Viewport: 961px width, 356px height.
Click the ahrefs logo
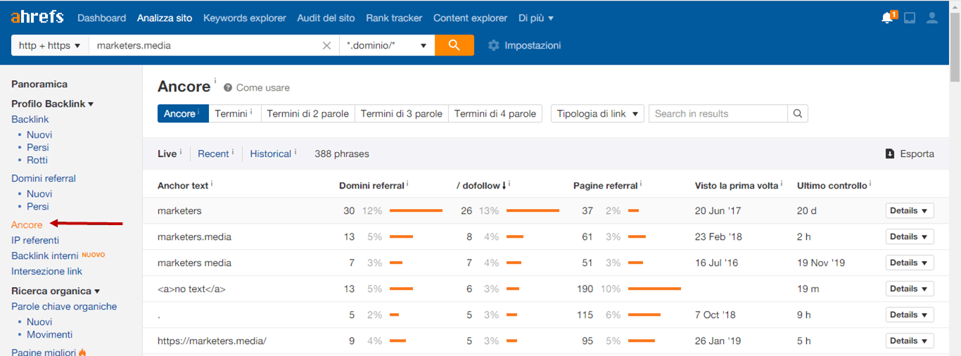(x=37, y=17)
